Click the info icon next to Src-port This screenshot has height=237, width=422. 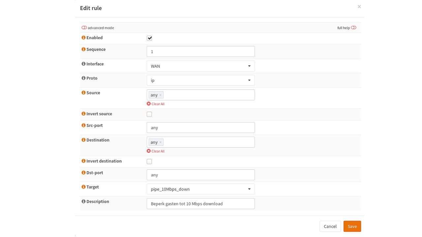(83, 125)
